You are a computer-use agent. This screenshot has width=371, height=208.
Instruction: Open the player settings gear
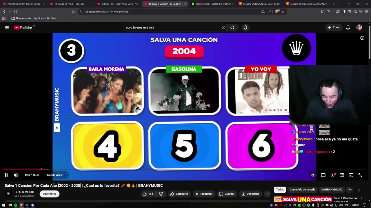[333, 175]
